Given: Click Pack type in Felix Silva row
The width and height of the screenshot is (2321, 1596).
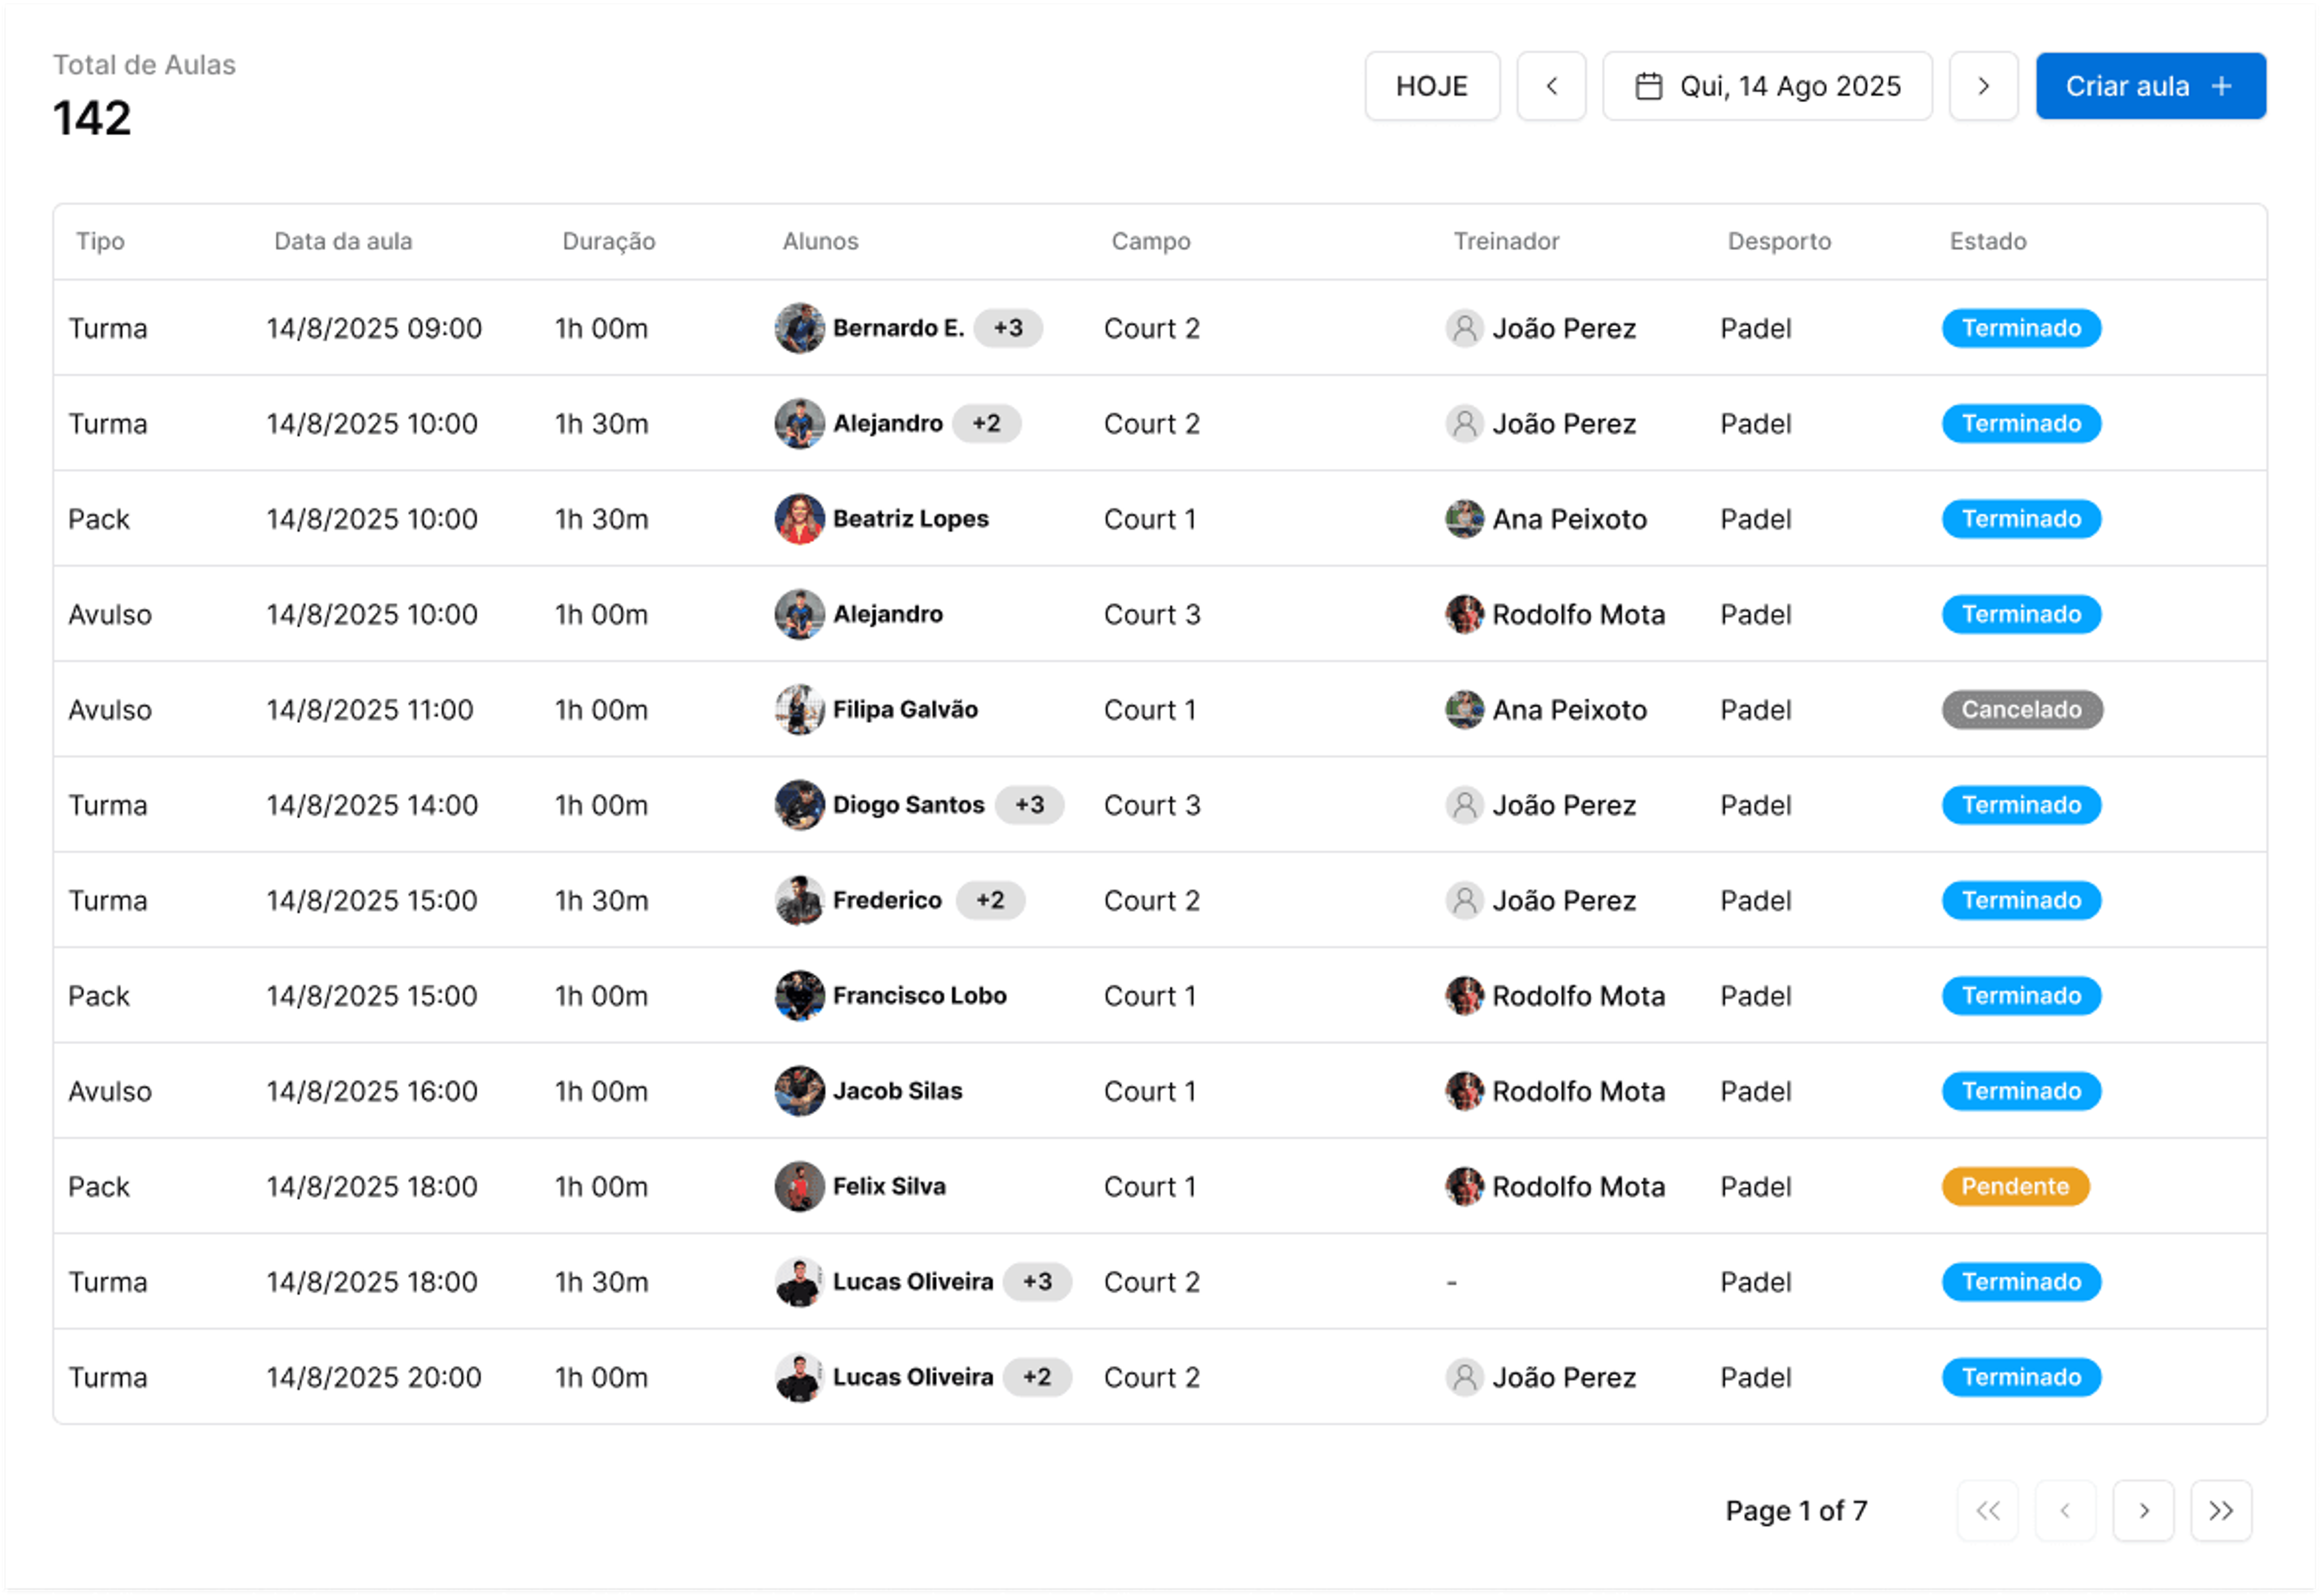Looking at the screenshot, I should click(x=99, y=1186).
